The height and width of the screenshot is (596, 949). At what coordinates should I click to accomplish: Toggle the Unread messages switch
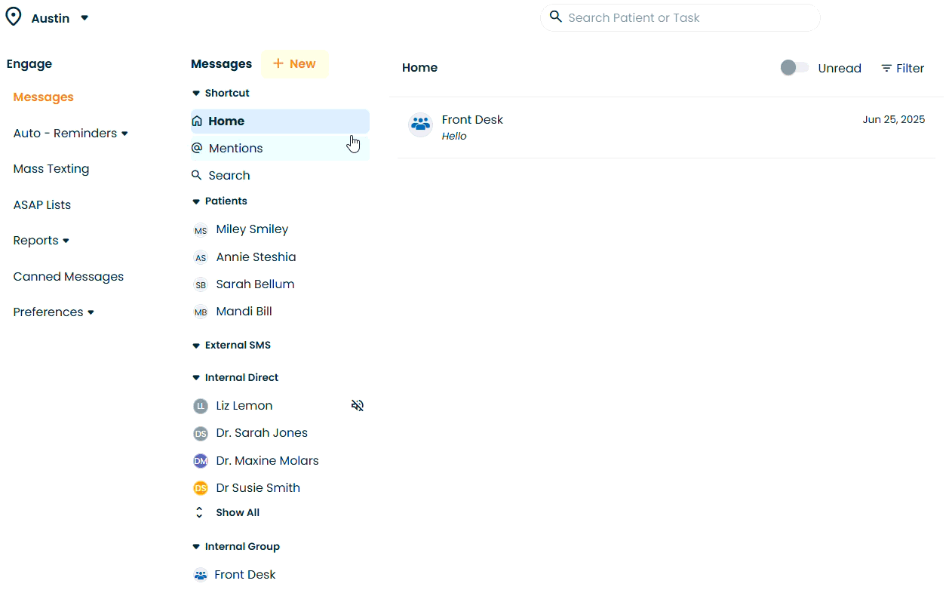coord(794,68)
